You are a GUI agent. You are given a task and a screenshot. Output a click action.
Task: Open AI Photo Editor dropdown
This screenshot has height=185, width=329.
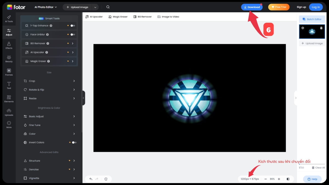pyautogui.click(x=46, y=7)
